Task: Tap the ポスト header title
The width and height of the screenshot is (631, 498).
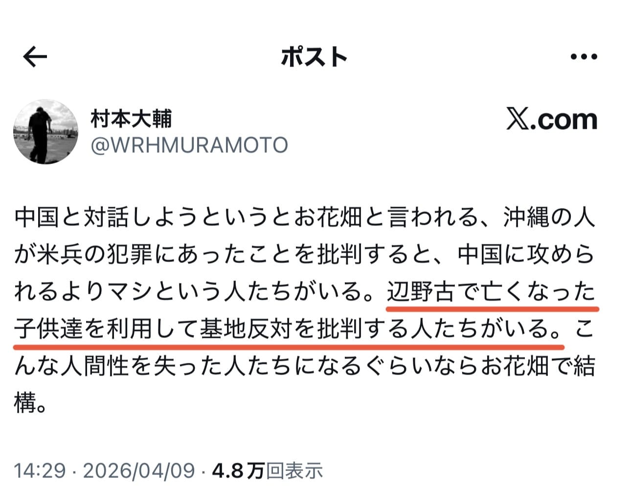Action: click(x=314, y=57)
